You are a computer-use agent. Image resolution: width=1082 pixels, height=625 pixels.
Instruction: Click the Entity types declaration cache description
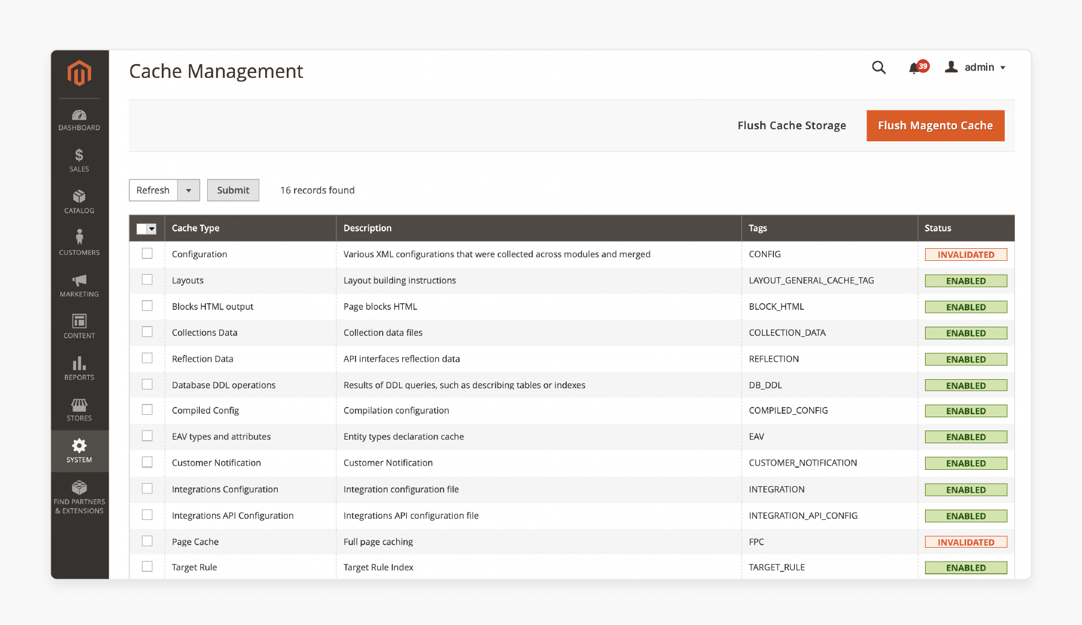pyautogui.click(x=404, y=437)
